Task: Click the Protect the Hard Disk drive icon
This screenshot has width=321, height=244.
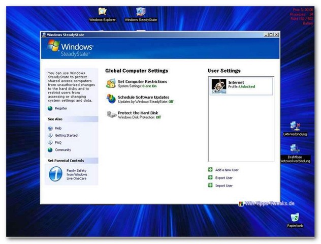Action: (x=111, y=114)
